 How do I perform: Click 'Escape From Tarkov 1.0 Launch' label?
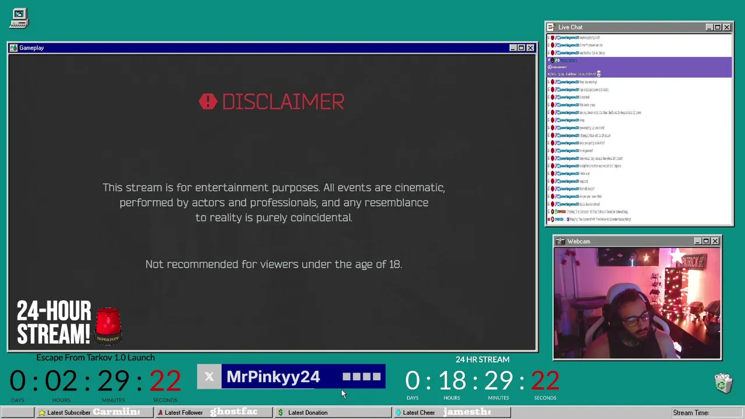[95, 357]
